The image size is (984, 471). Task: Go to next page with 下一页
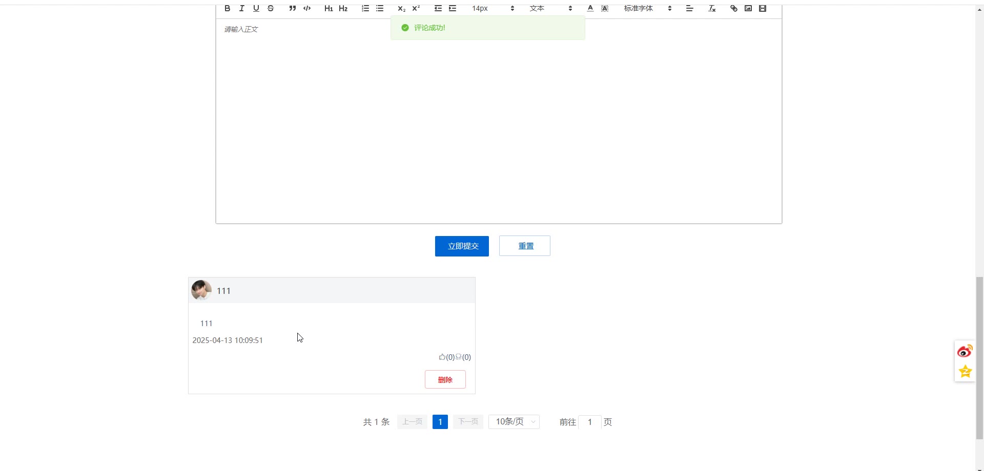tap(468, 422)
